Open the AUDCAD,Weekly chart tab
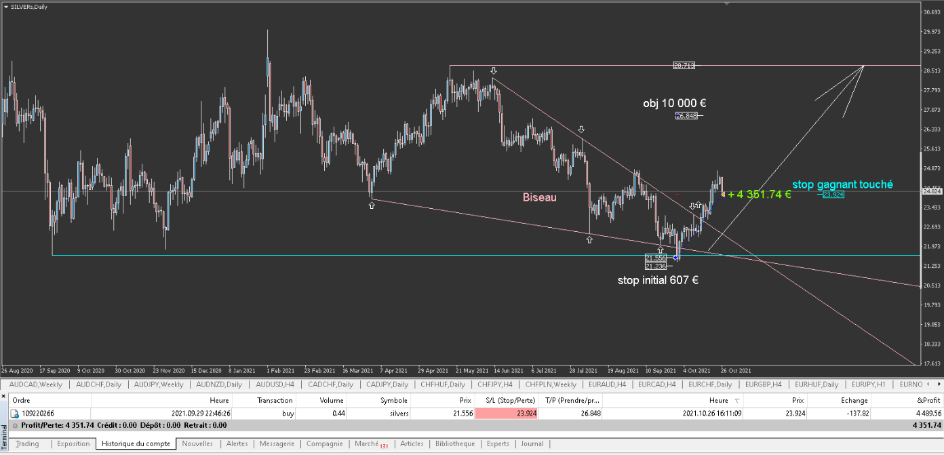This screenshot has height=455, width=944. pyautogui.click(x=35, y=384)
